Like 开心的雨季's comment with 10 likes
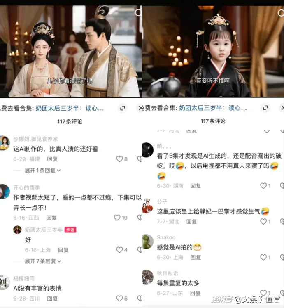 click(117, 218)
